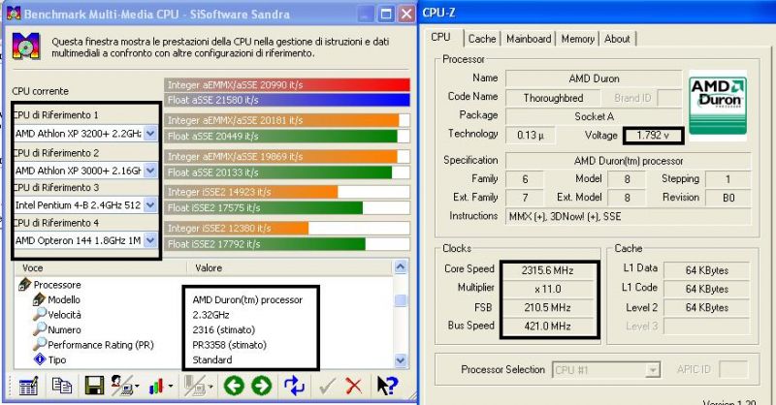
Task: Click the greyed device/computer icon in toolbar
Action: point(194,386)
